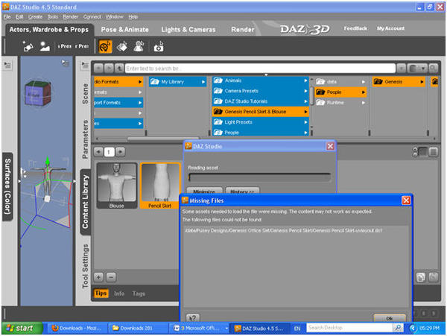The height and width of the screenshot is (336, 447).
Task: Switch to the Info tab
Action: click(x=119, y=294)
